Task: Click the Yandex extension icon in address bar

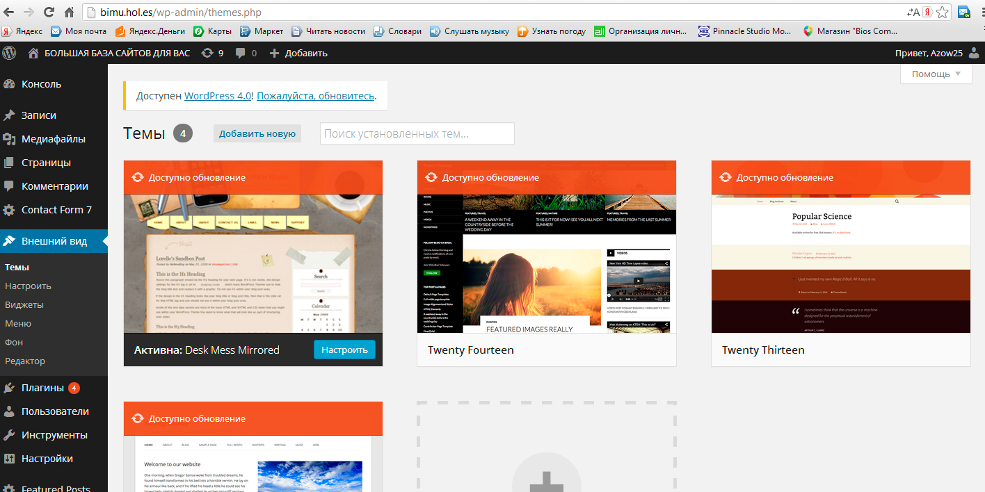Action: pyautogui.click(x=927, y=12)
